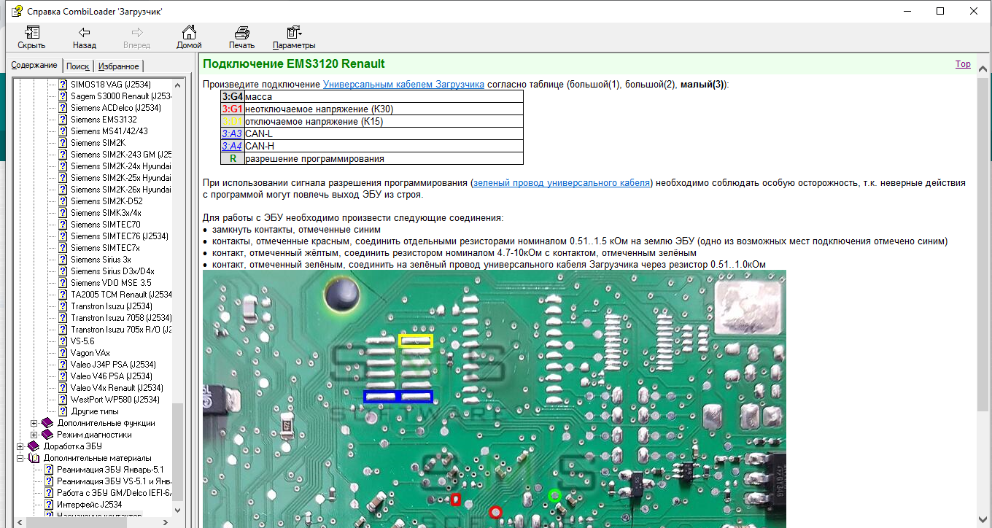This screenshot has width=992, height=528.
Task: Click the contents tree's horizontal scrollbar right arrow
Action: pyautogui.click(x=166, y=522)
